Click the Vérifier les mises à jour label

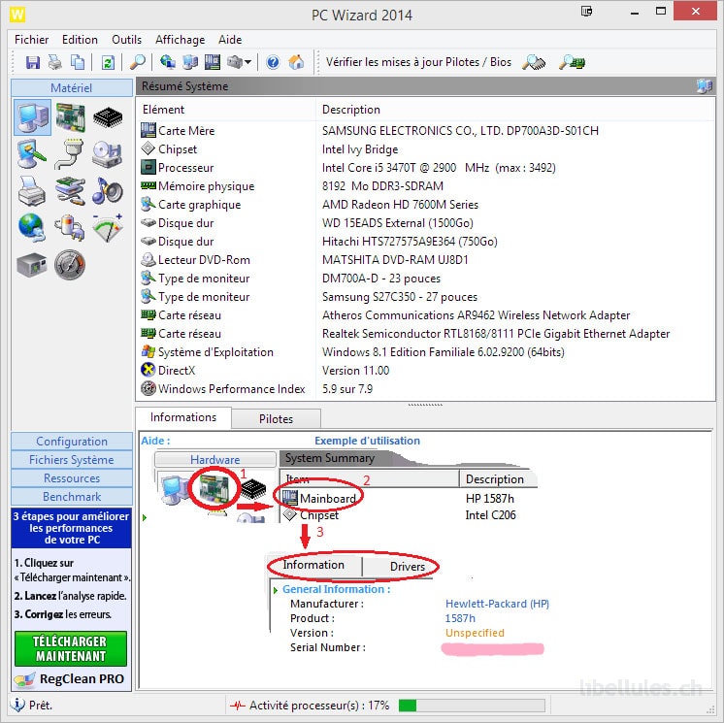(419, 62)
